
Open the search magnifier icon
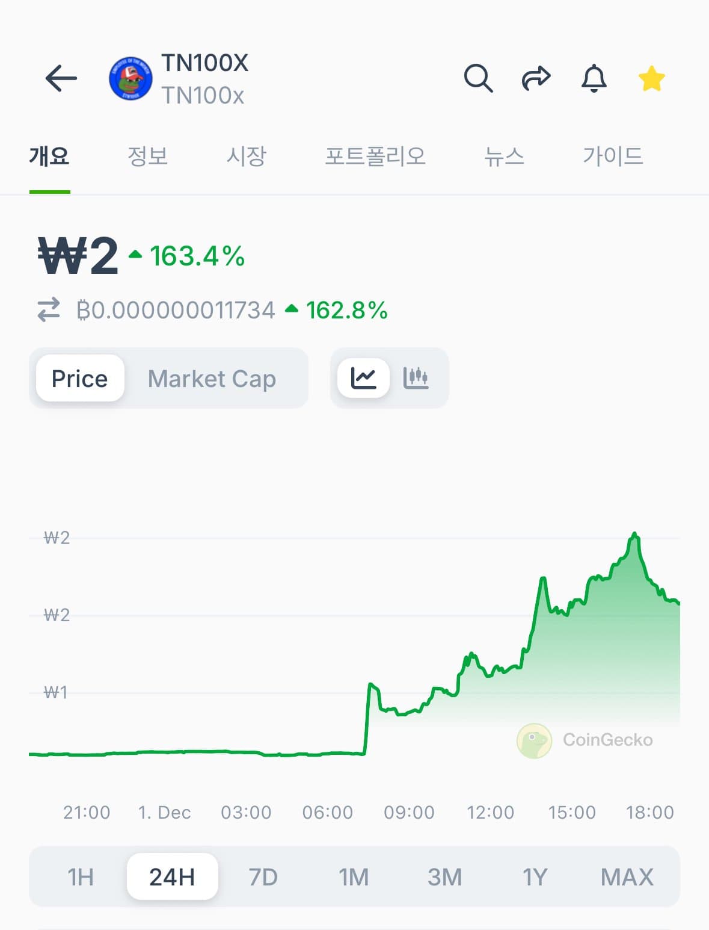[478, 78]
